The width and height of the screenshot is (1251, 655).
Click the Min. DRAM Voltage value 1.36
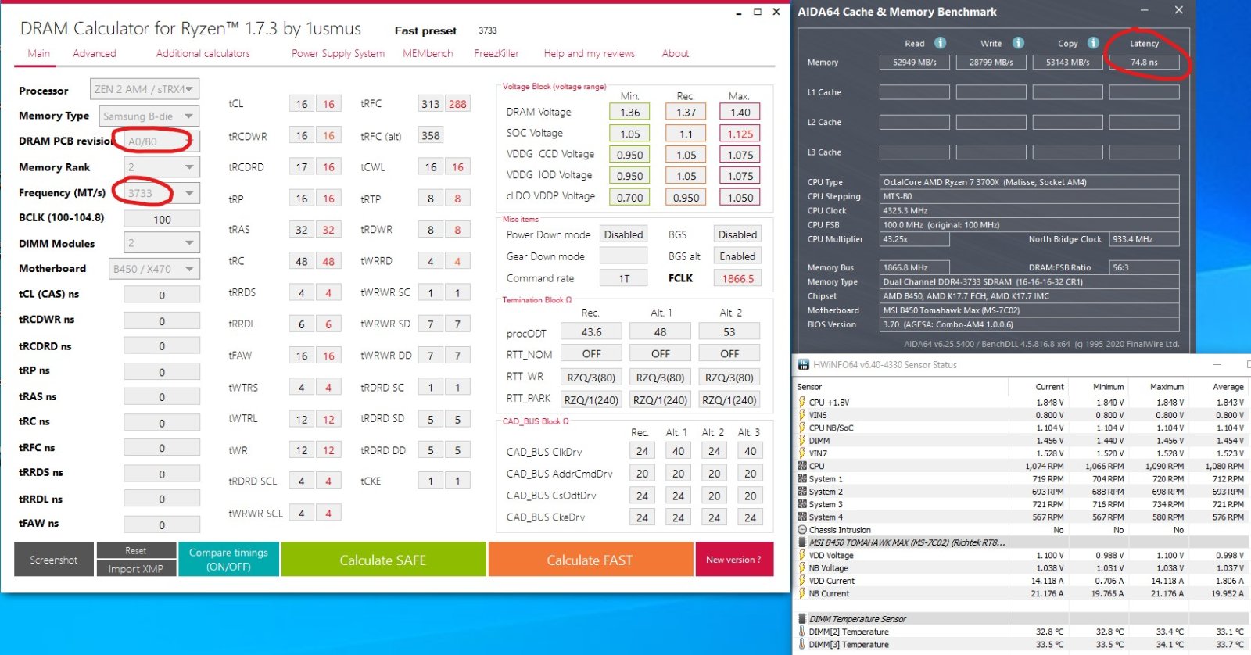tap(629, 113)
